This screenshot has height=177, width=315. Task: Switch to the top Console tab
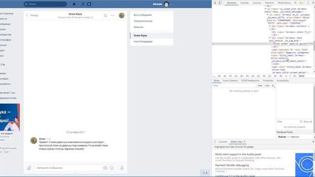pyautogui.click(x=245, y=3)
